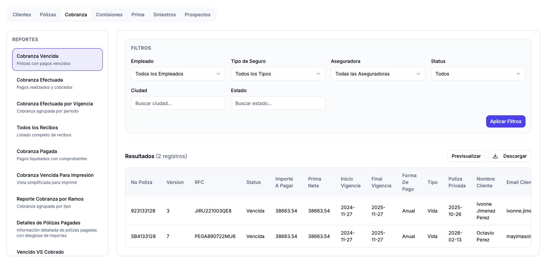The width and height of the screenshot is (548, 270).
Task: Open the Prospectos tab
Action: click(x=197, y=15)
